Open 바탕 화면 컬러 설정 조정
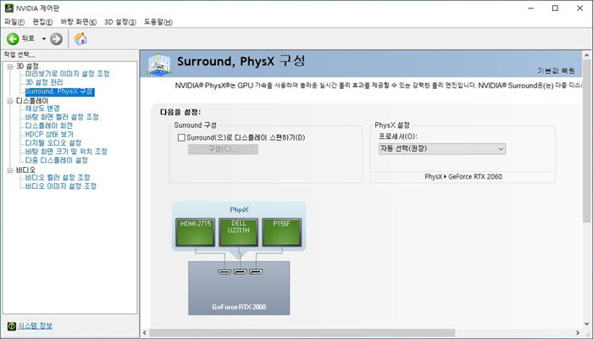 click(62, 117)
